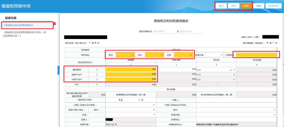Open 《增值税及附加税费预缴表》 in the report list

[18, 25]
